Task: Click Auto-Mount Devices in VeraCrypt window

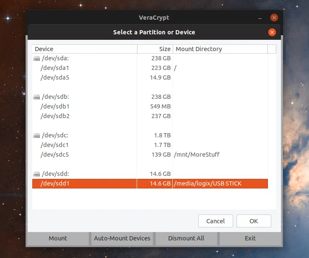Action: click(122, 238)
